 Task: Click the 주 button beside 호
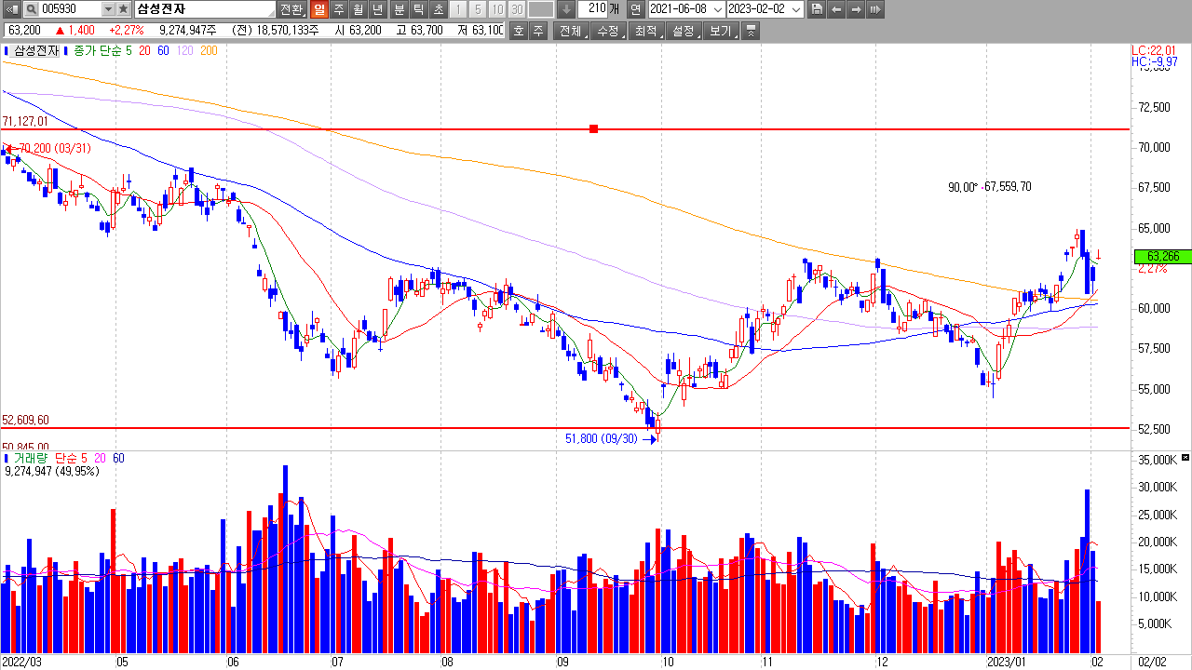coord(538,31)
